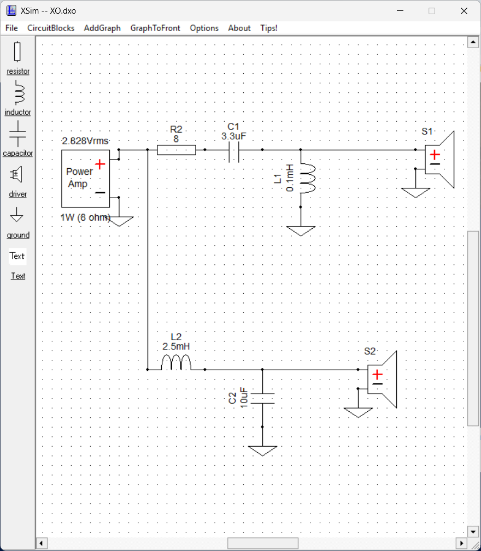Open the File menu

pyautogui.click(x=11, y=28)
